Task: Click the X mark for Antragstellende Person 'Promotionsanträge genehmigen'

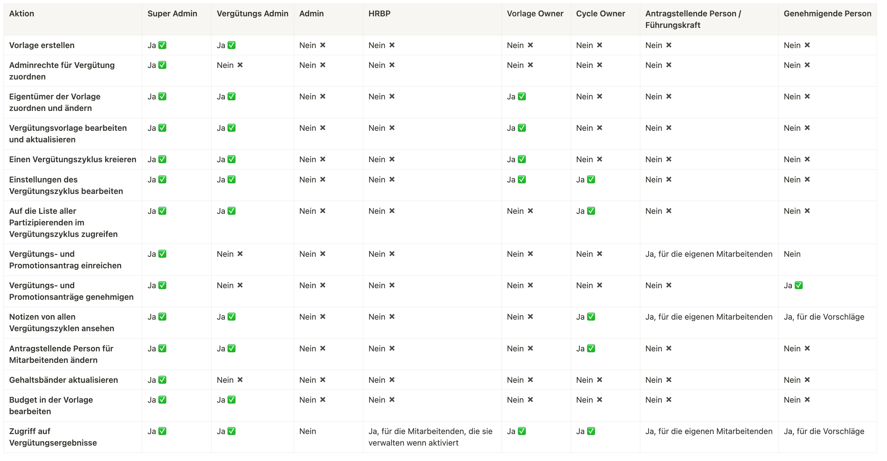Action: coord(669,285)
